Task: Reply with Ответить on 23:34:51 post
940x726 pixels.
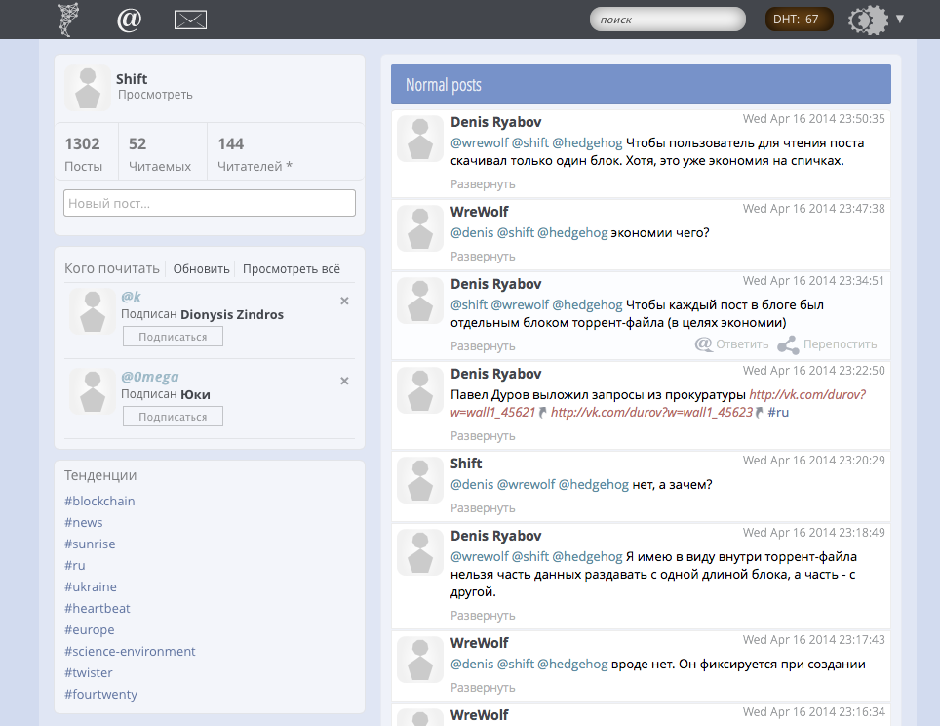Action: pyautogui.click(x=732, y=344)
